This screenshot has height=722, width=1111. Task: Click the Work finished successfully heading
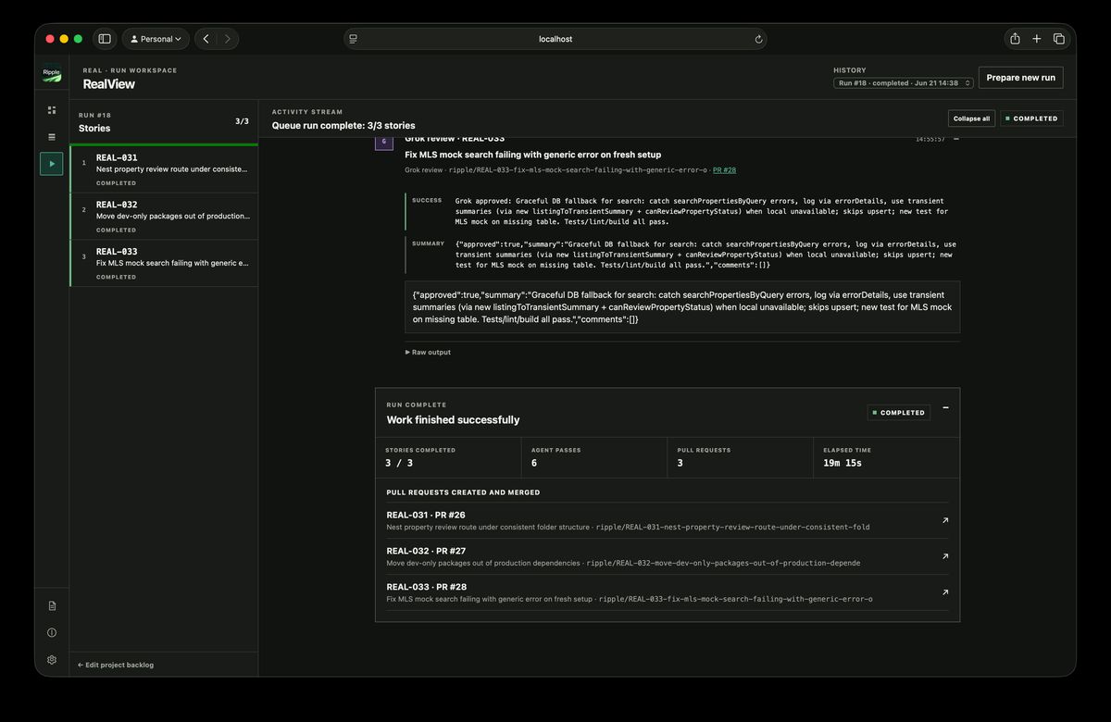[453, 419]
